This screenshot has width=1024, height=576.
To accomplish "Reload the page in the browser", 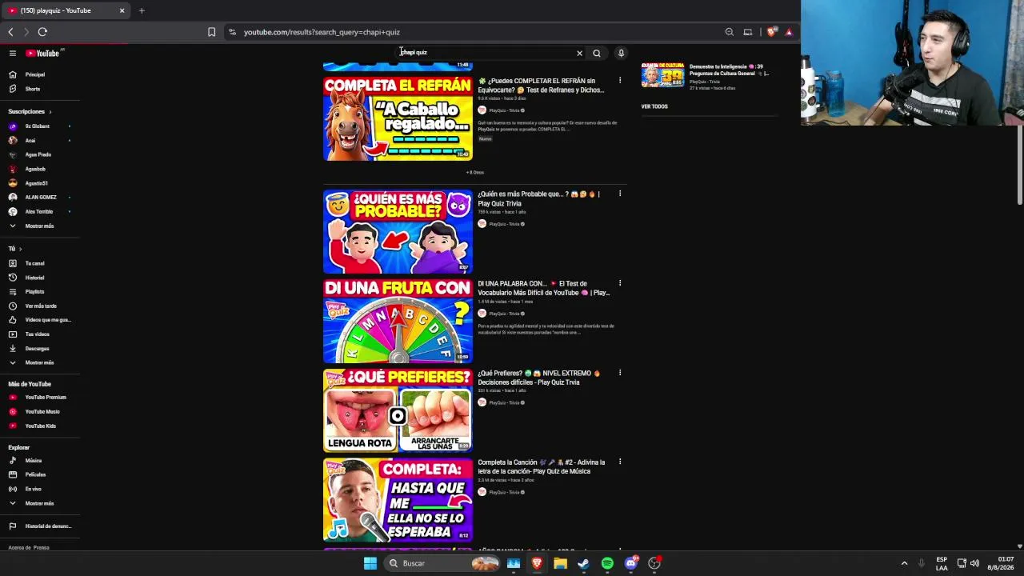I will click(x=42, y=32).
